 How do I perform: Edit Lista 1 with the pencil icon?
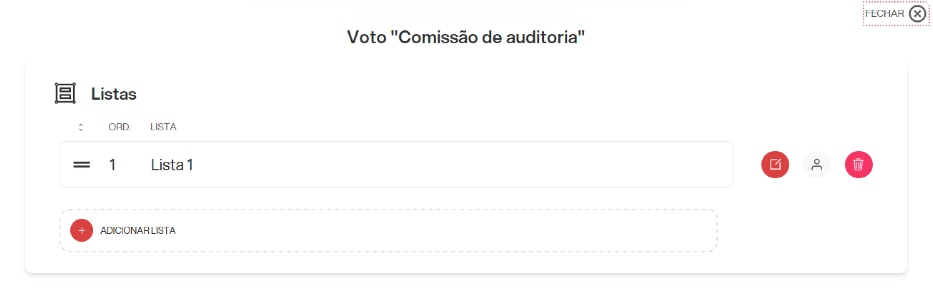[x=775, y=165]
